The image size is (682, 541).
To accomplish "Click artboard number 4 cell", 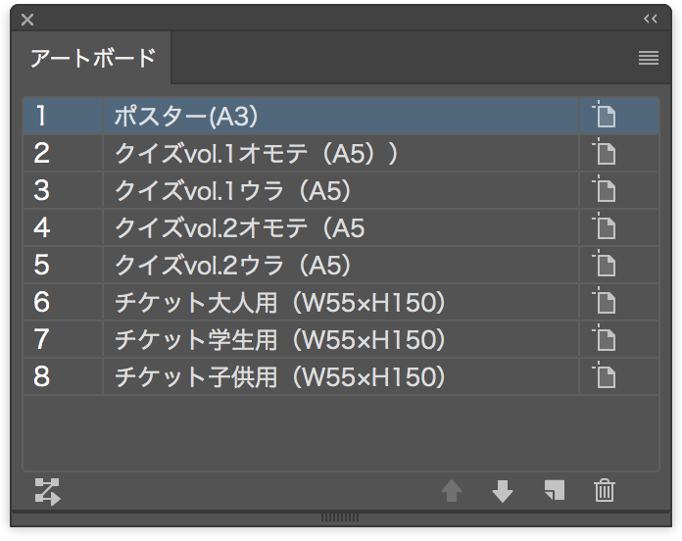I will click(x=63, y=227).
